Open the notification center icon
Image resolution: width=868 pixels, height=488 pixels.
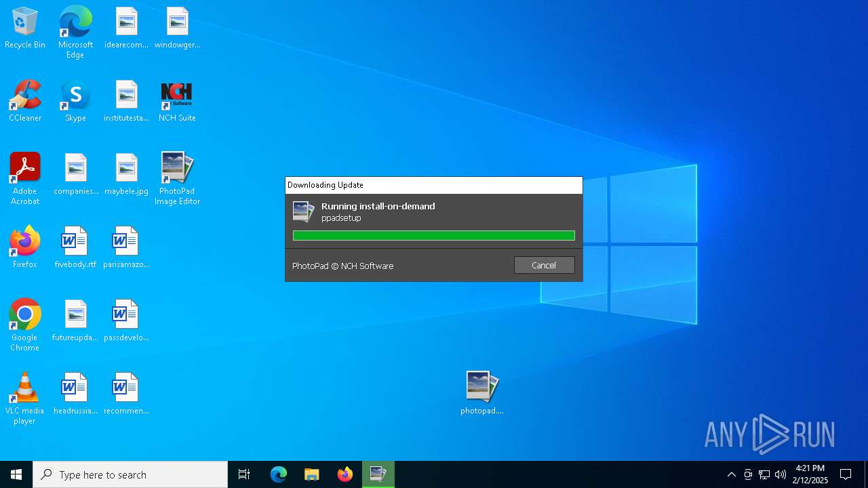click(846, 474)
